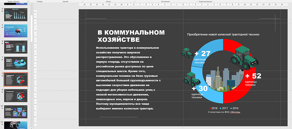
Task: Click the 'Редактирование' ribbon group label
Action: click(205, 2)
